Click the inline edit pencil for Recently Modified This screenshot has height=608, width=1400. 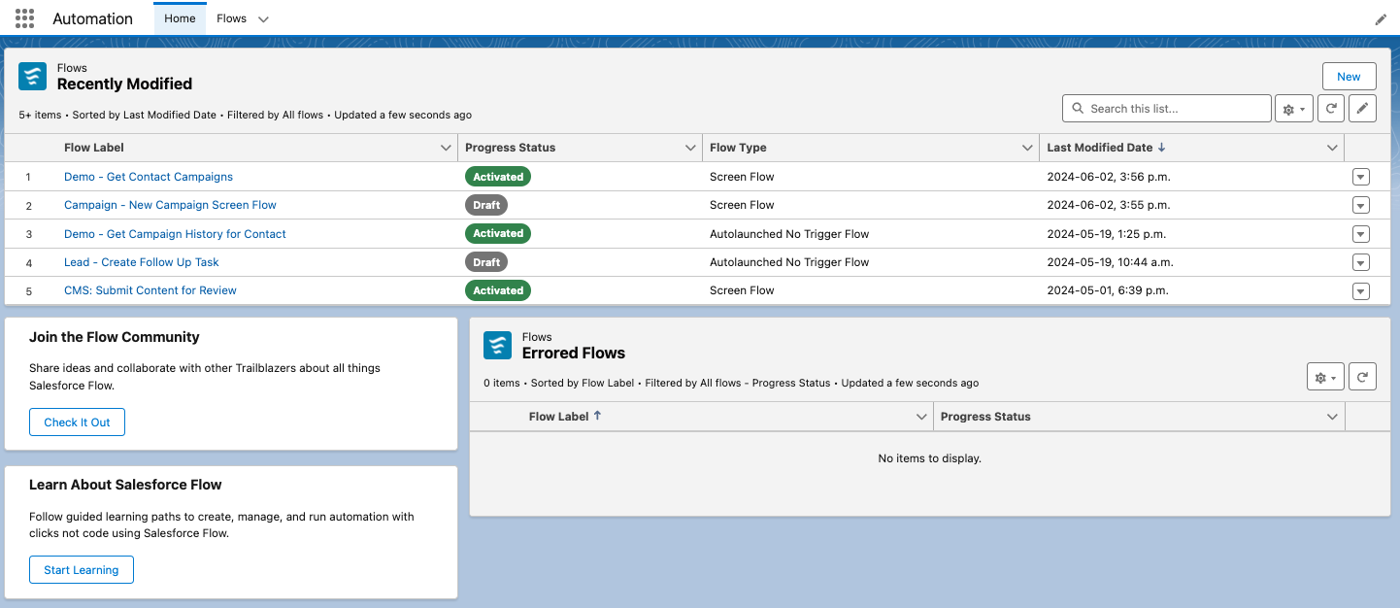(1363, 109)
